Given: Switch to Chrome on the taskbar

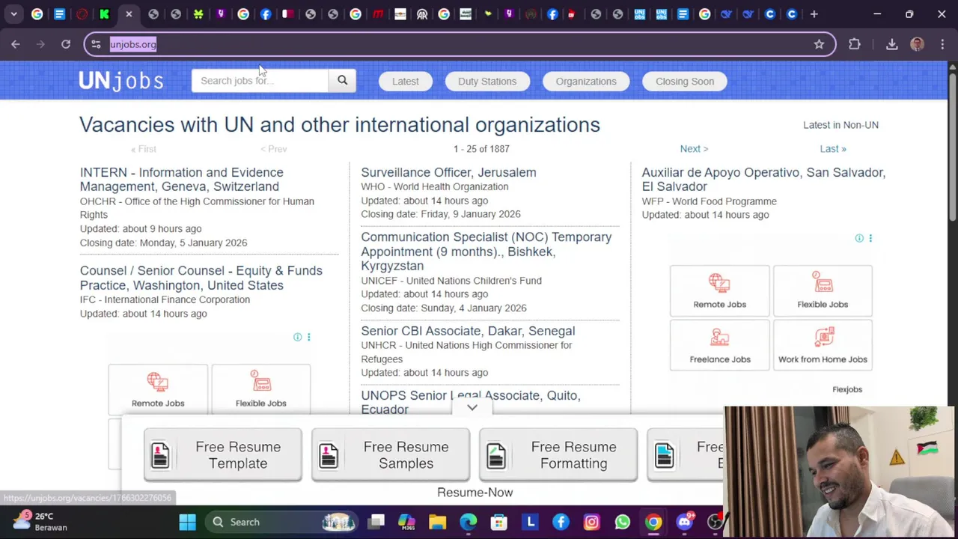Looking at the screenshot, I should coord(653,522).
